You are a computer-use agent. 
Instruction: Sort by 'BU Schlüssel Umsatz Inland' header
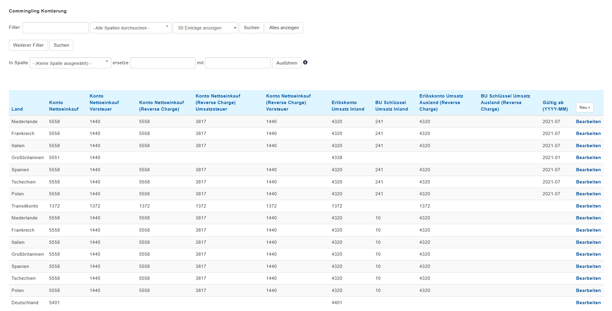click(x=392, y=106)
